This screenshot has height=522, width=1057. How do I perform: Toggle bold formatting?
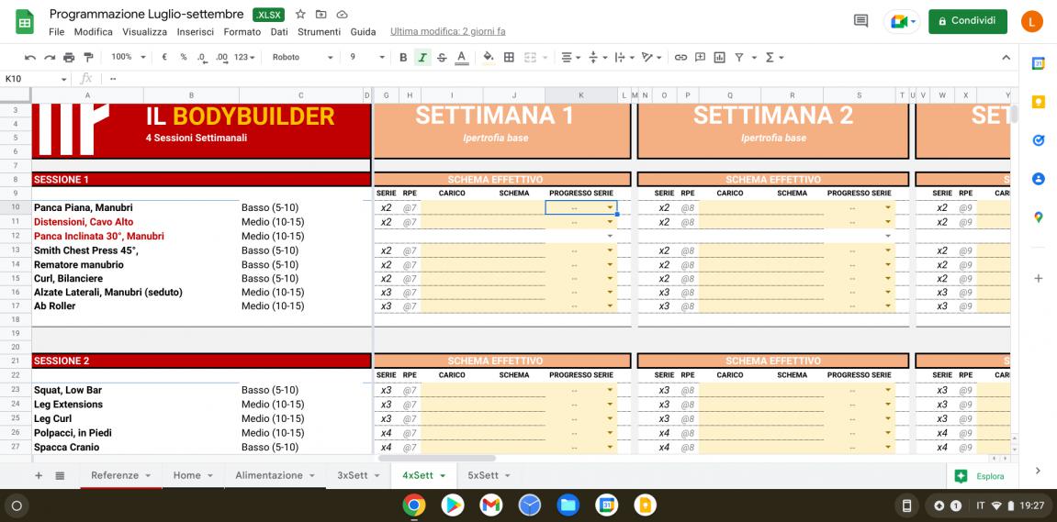click(402, 57)
